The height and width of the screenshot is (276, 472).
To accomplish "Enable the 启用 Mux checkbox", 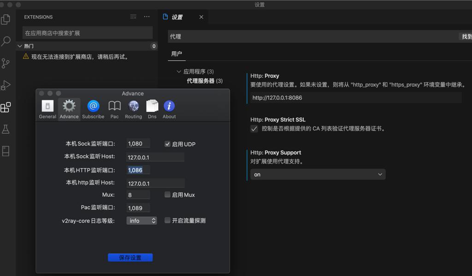I will (x=167, y=195).
